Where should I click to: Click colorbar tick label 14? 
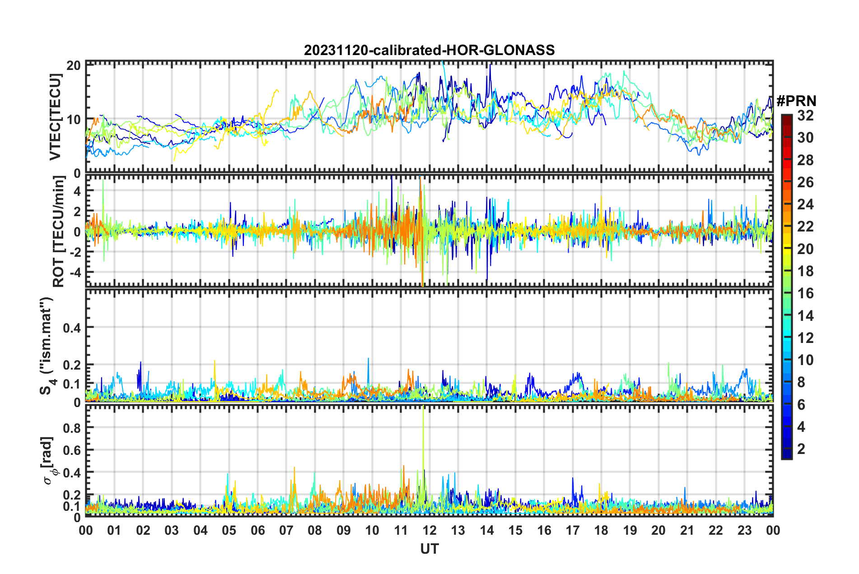click(805, 316)
